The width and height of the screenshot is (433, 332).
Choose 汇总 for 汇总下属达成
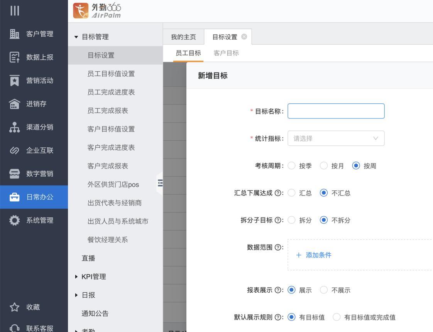pos(292,193)
